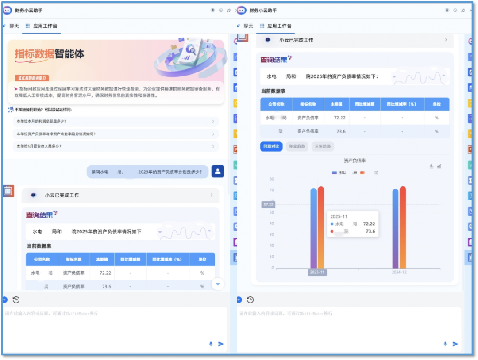The height and width of the screenshot is (360, 478).
Task: Click the robot logo in the right 财务小云助手 window
Action: coord(242,10)
